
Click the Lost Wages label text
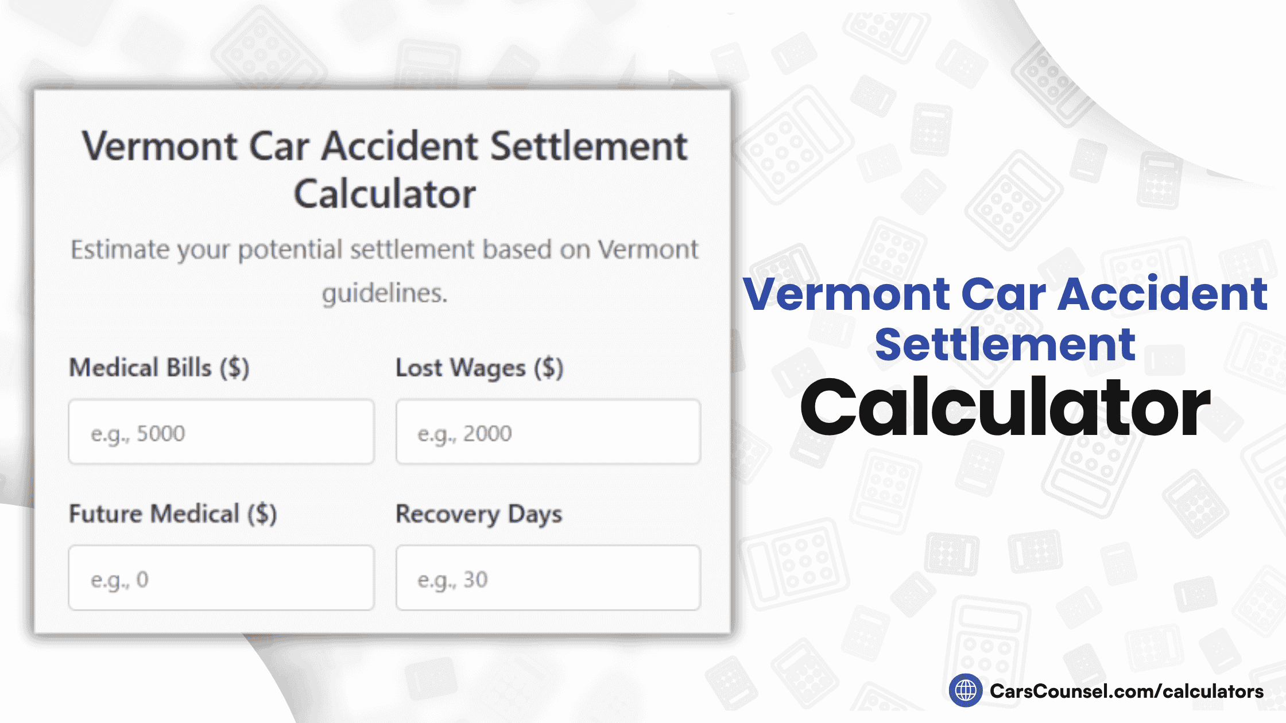coord(479,368)
